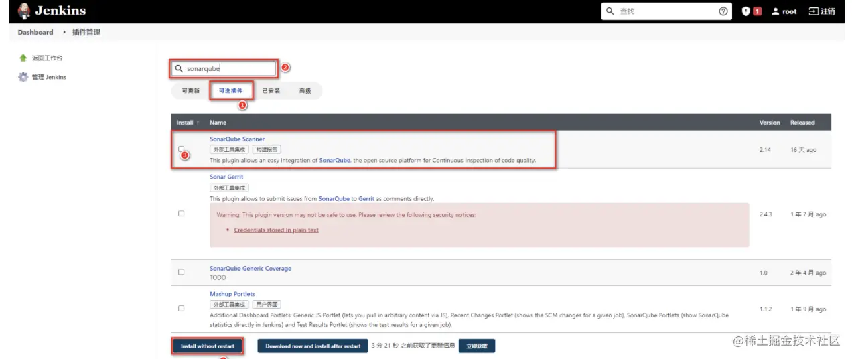Tick the Sonar Gerrit install checkbox

point(181,214)
